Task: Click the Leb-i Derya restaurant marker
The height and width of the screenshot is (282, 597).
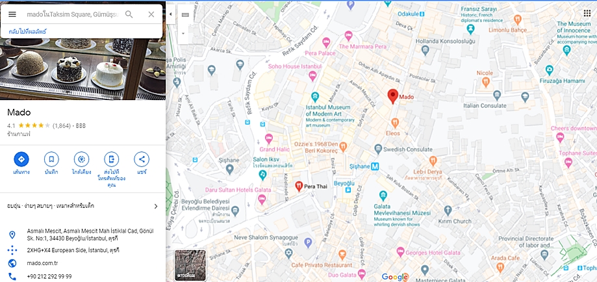Action: (x=433, y=160)
